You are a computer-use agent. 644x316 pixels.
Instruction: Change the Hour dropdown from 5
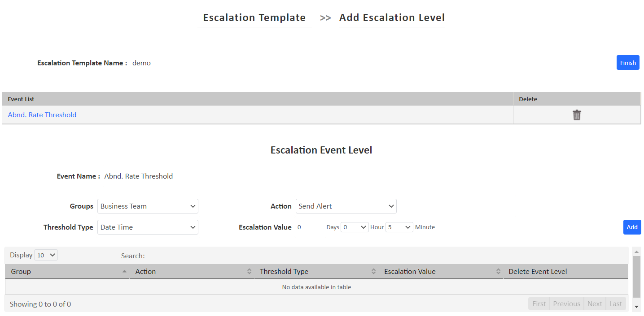coord(399,227)
